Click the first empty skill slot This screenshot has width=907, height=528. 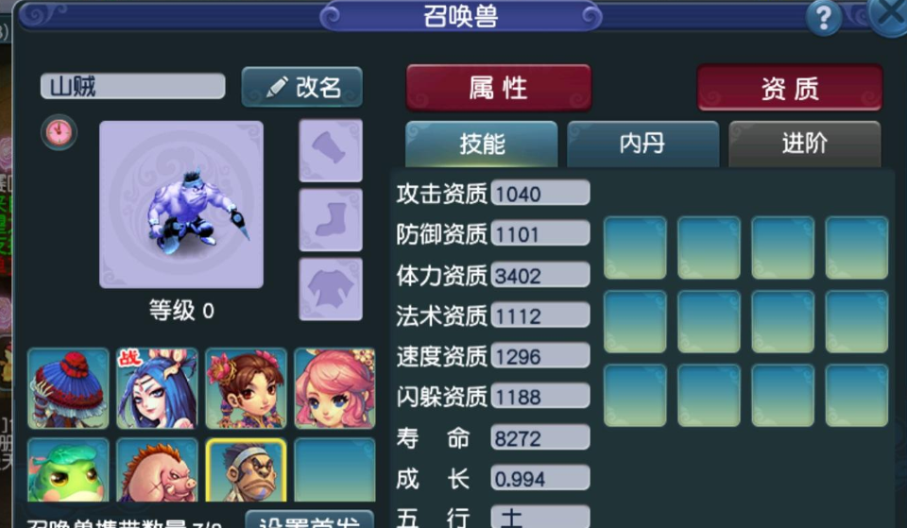[635, 247]
